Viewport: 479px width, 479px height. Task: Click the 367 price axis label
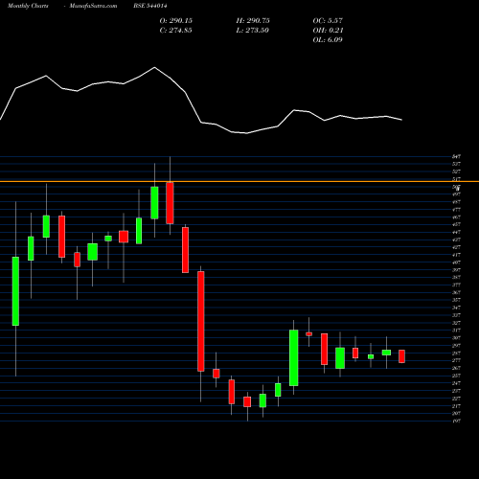coord(456,292)
